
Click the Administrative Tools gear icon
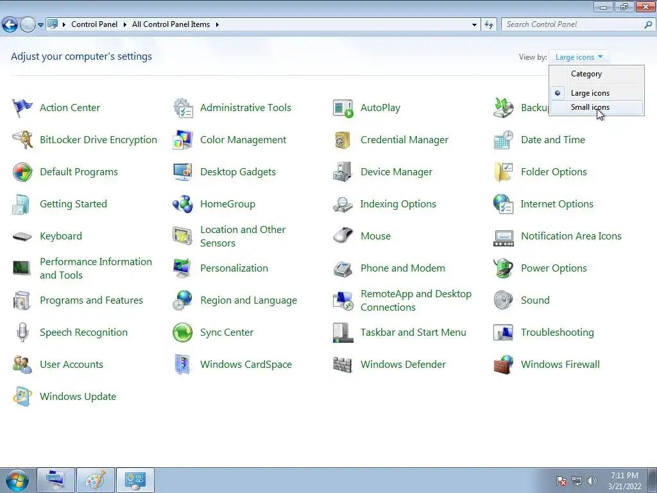183,108
